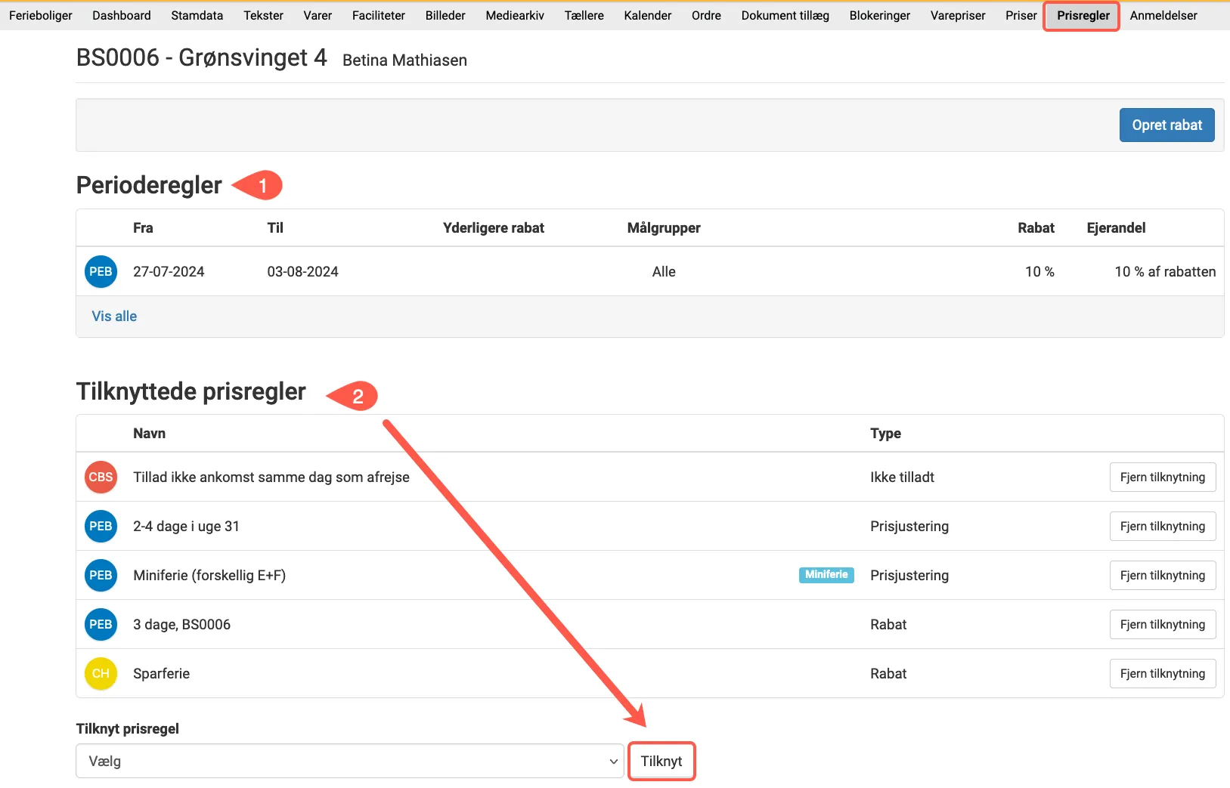Click the blue Miniferie tag label
This screenshot has width=1230, height=788.
826,575
